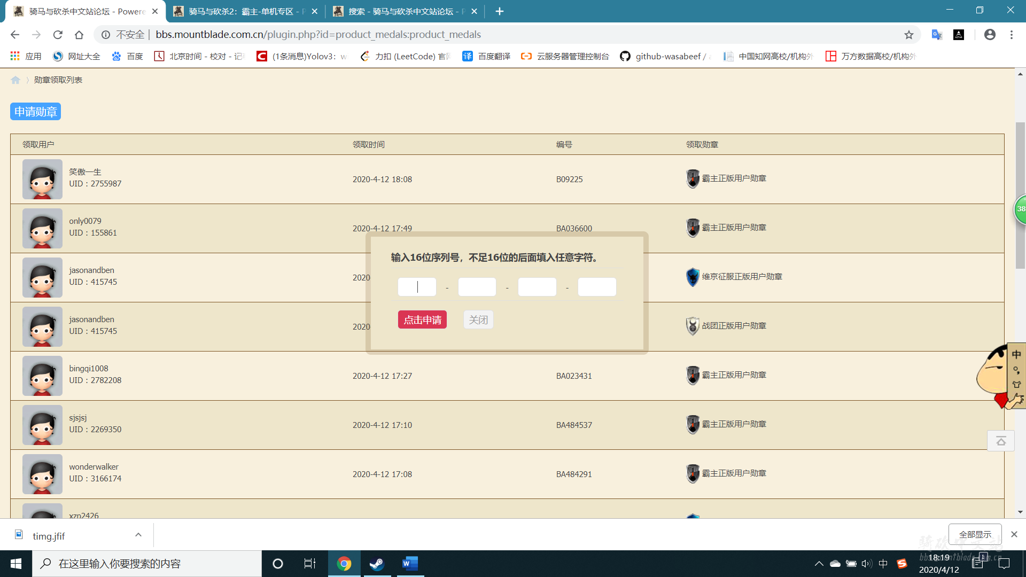The height and width of the screenshot is (577, 1026).
Task: Focus the first serial number field
Action: [417, 287]
